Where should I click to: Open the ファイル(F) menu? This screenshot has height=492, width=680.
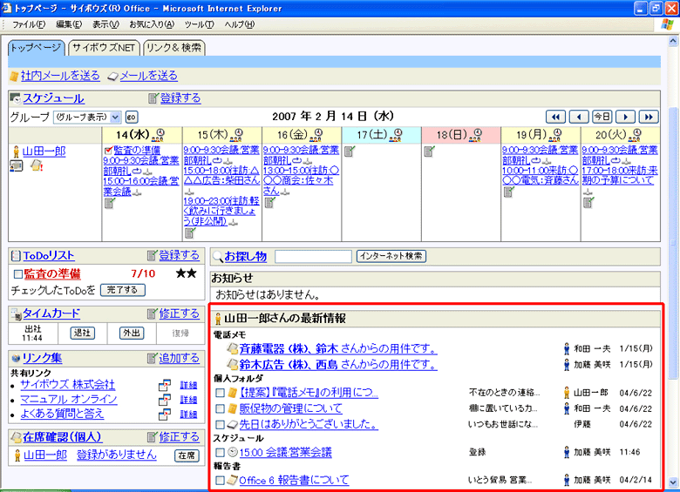[x=29, y=24]
